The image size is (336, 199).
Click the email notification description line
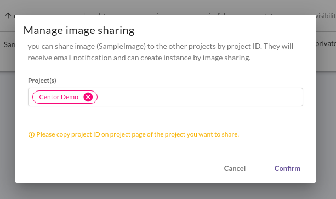click(x=139, y=58)
